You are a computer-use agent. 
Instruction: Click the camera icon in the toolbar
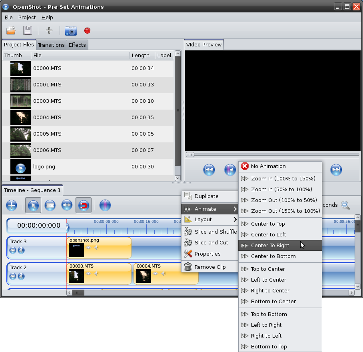click(71, 30)
